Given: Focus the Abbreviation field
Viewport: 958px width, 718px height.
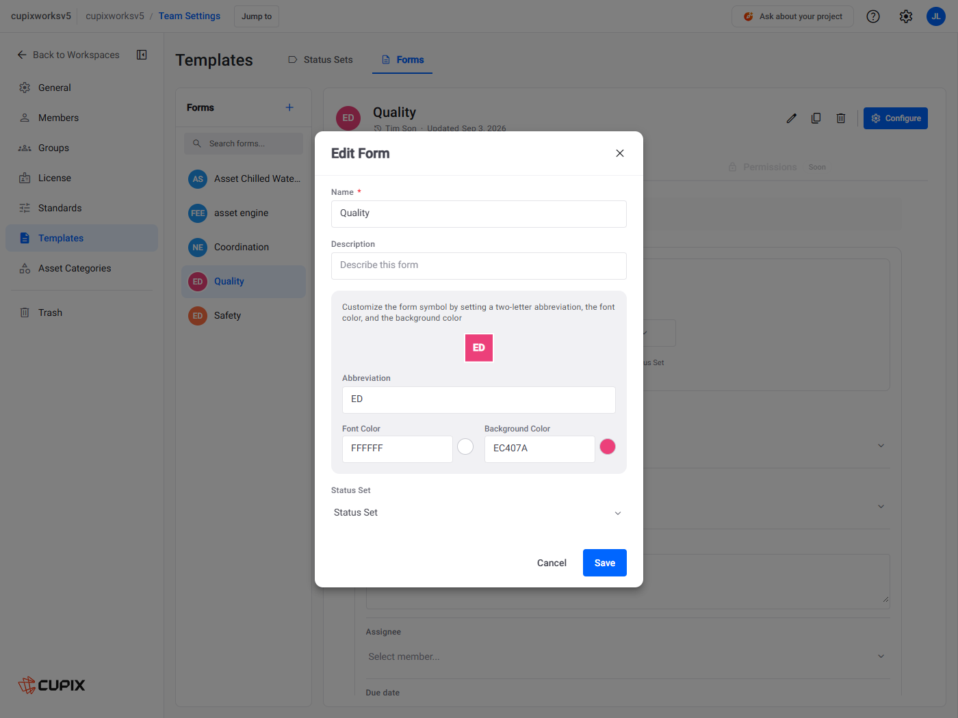Looking at the screenshot, I should click(x=479, y=400).
